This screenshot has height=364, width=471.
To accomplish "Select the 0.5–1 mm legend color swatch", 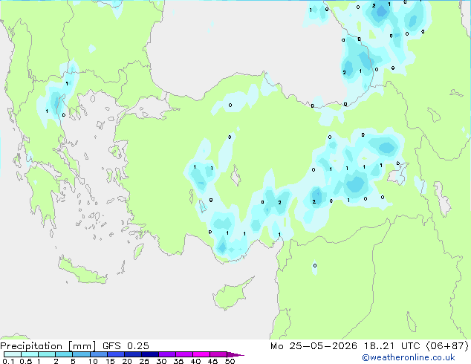I will [30, 354].
